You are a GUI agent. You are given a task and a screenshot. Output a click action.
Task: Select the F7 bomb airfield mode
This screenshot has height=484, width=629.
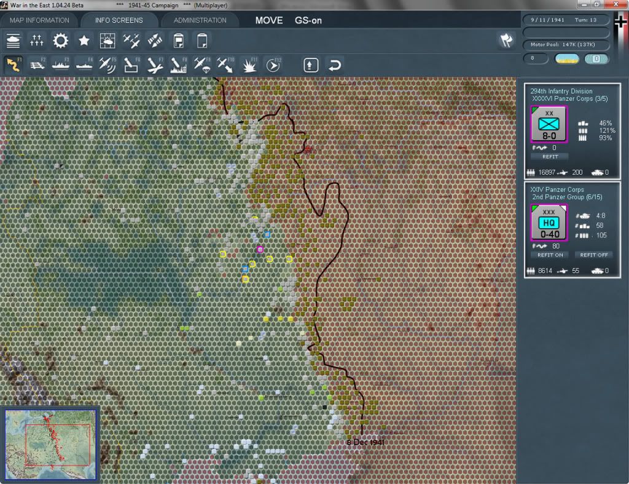coord(155,65)
